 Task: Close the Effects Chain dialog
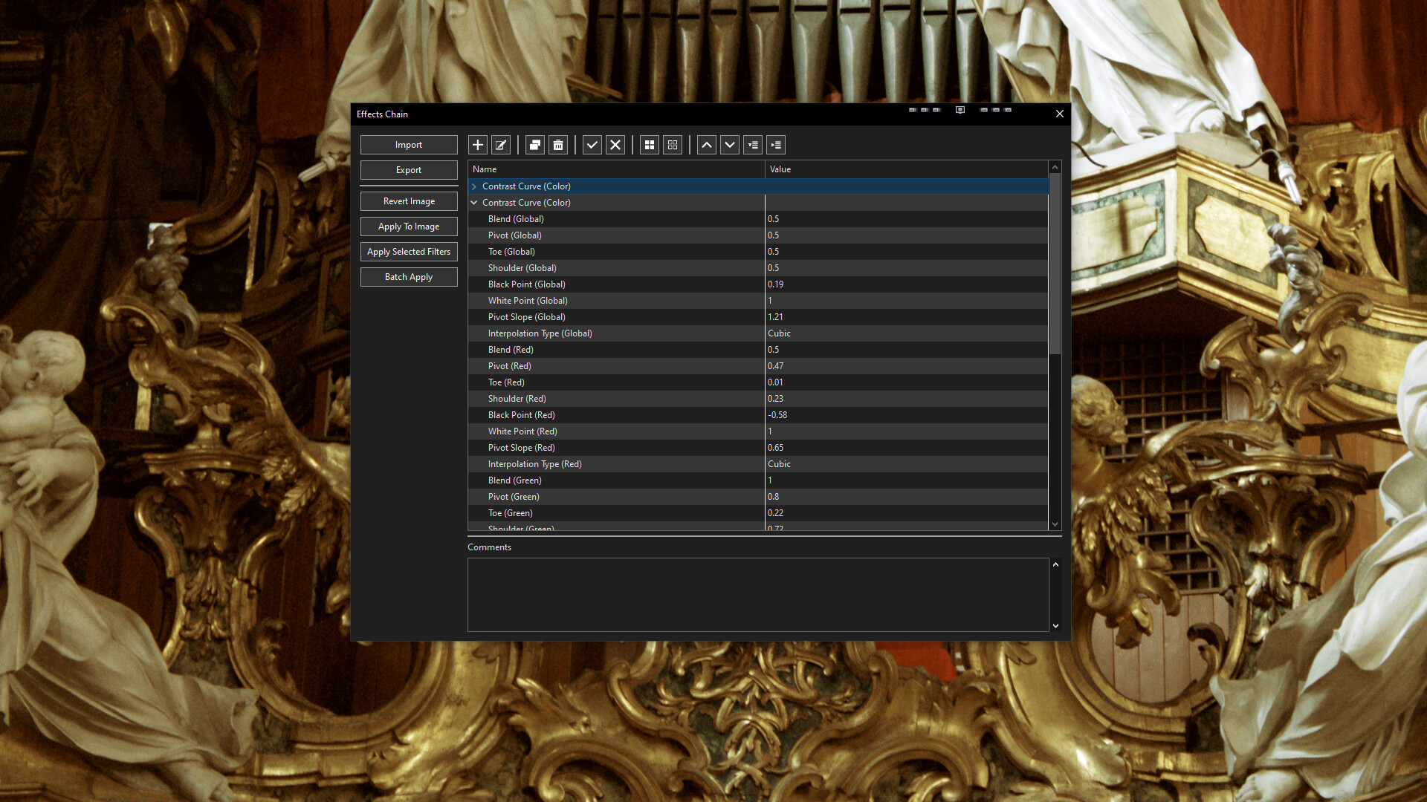point(1060,114)
